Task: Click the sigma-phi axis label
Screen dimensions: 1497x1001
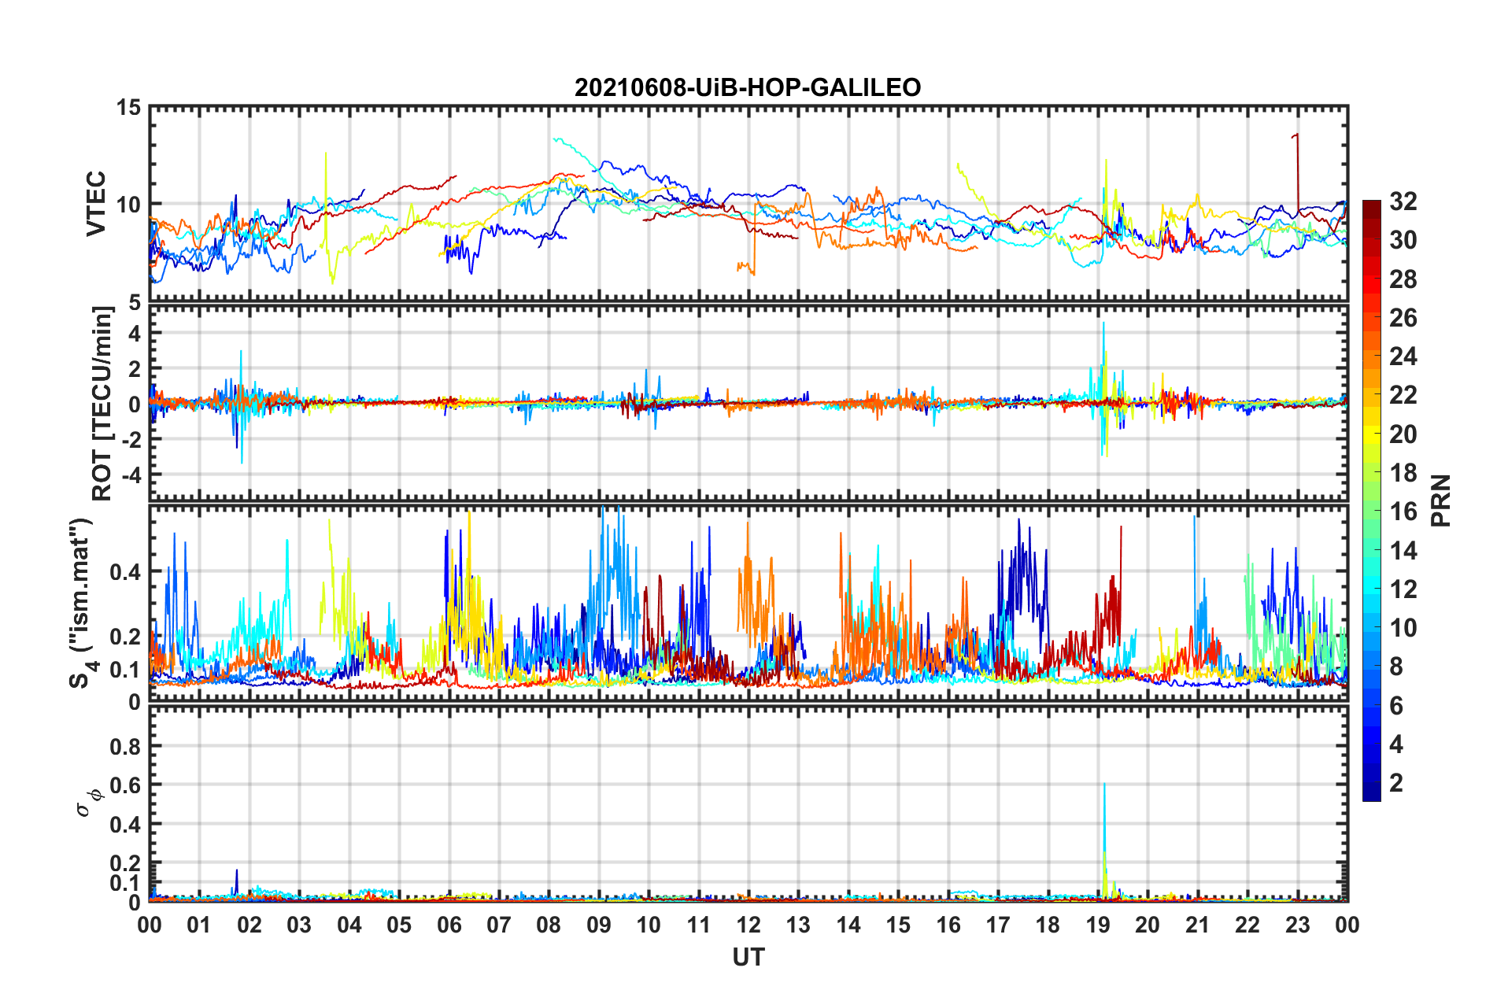Action: (91, 803)
